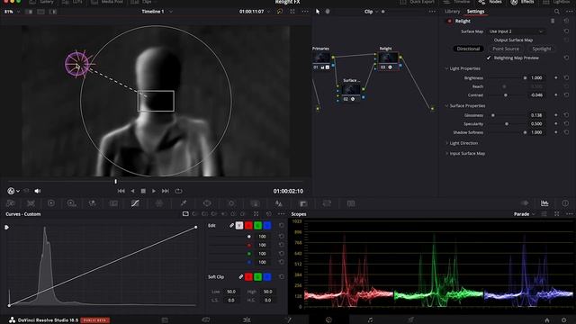Open the Color Match palette
This screenshot has width=576, height=324.
point(31,203)
